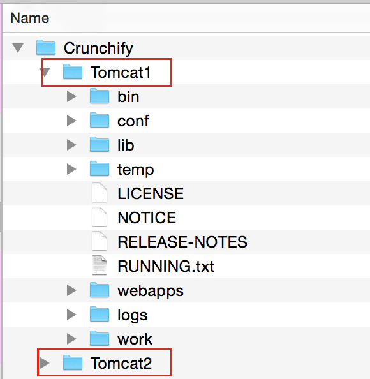Screen dimensions: 370x379
Task: Click the Crunchify folder icon
Action: pos(46,48)
